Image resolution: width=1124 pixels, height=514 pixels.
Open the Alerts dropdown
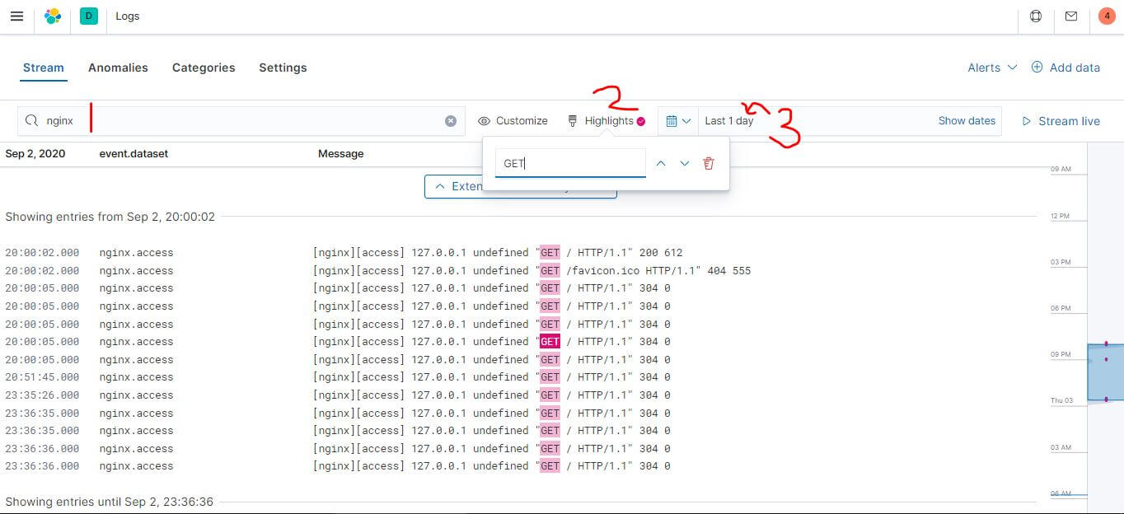click(991, 68)
